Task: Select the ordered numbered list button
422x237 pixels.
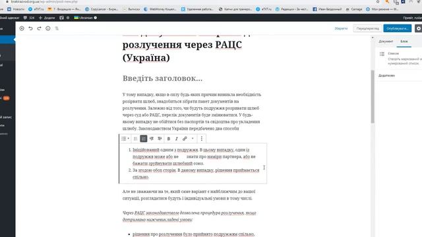Action: pos(144,139)
